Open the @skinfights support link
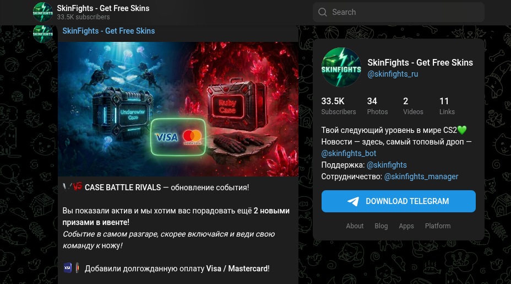Screen dimensions: 511x284 387,165
